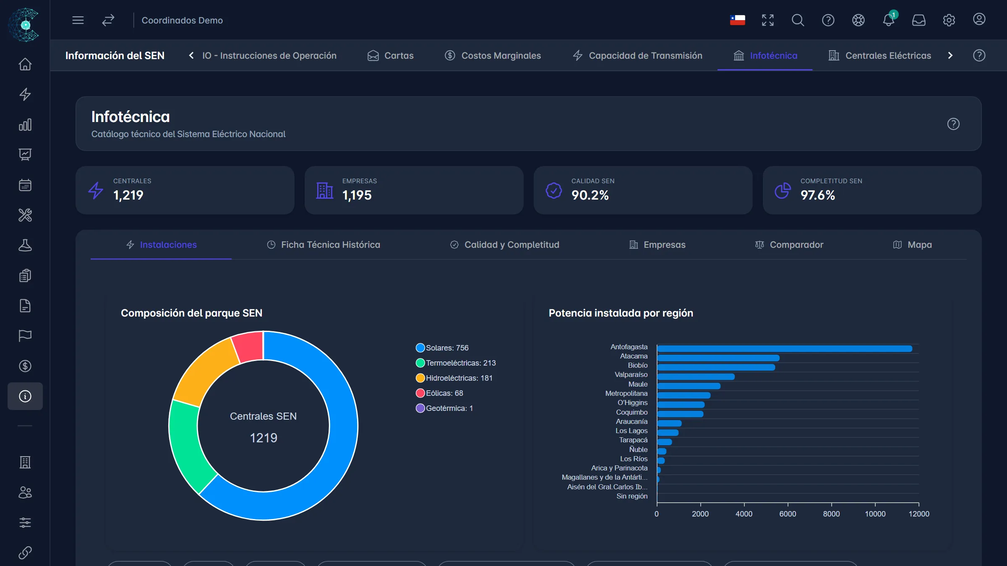Expand tabs with right chevron arrow
The image size is (1007, 566).
pos(950,55)
